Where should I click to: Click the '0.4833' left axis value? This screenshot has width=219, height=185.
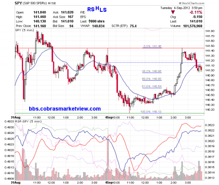[9, 122]
